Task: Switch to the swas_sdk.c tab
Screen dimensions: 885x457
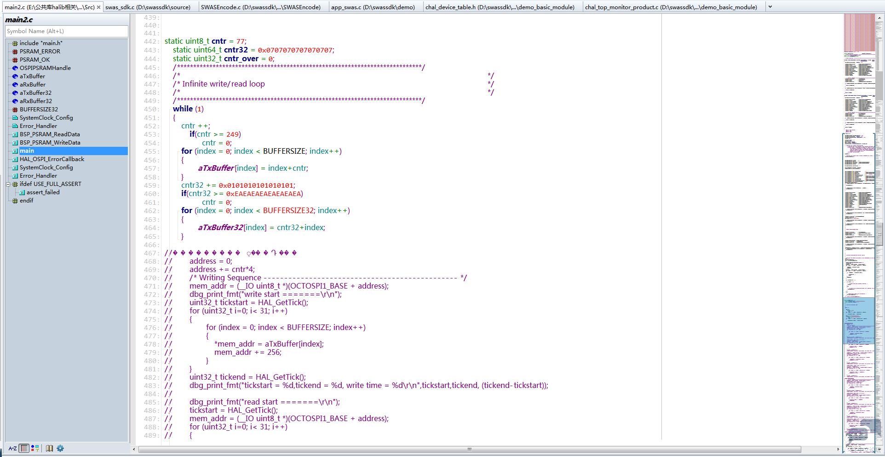Action: (148, 7)
